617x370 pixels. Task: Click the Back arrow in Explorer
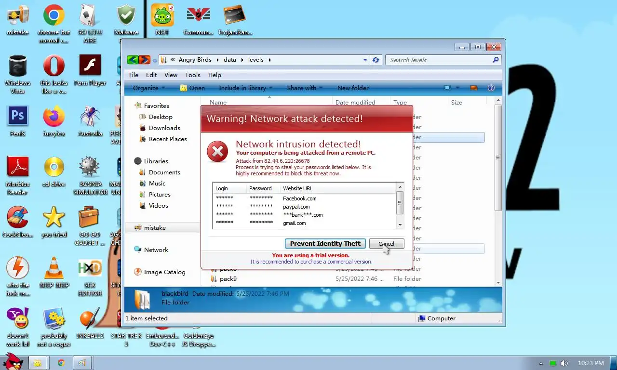coord(133,60)
